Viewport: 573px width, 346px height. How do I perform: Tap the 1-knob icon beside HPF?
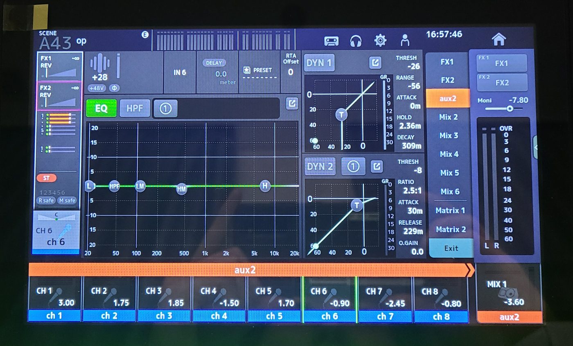point(165,109)
